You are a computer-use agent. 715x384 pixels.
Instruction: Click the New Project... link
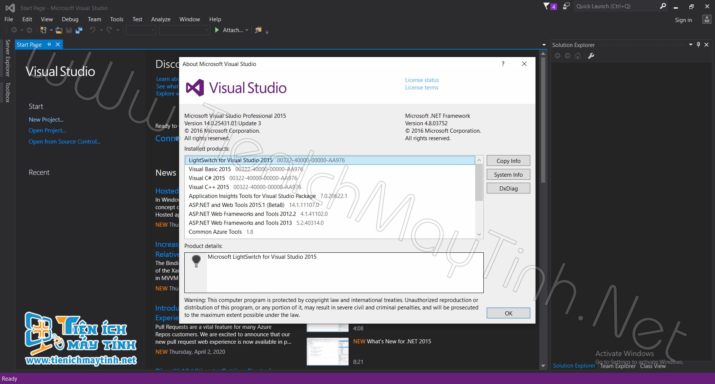tap(46, 120)
